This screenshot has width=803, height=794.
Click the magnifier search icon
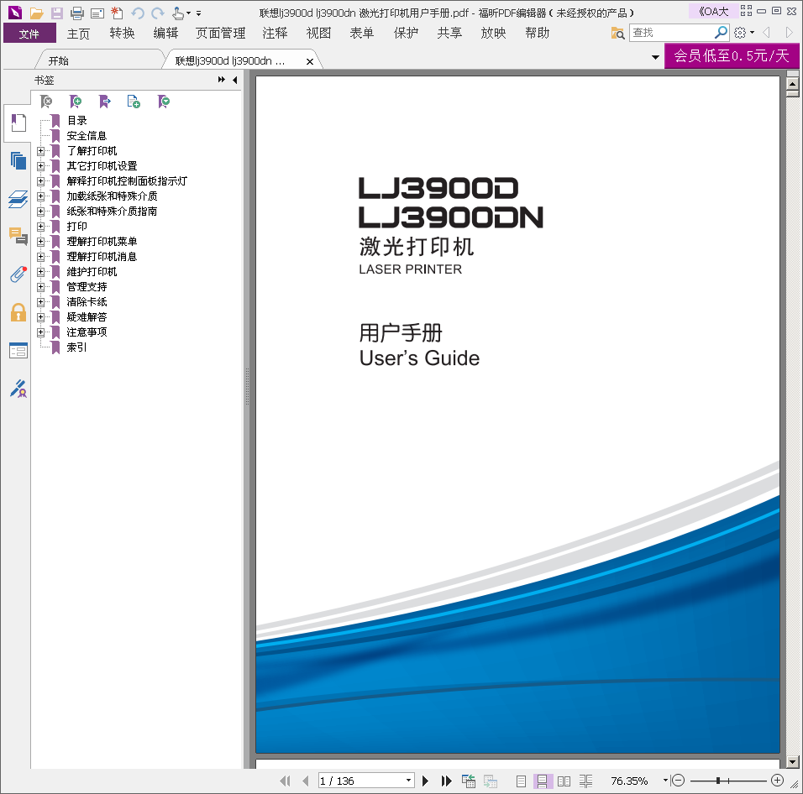pyautogui.click(x=721, y=32)
